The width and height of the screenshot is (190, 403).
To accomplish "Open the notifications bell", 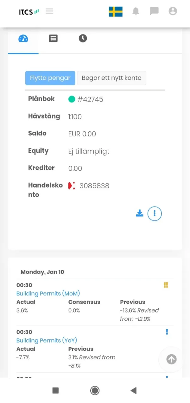I will pos(136,11).
